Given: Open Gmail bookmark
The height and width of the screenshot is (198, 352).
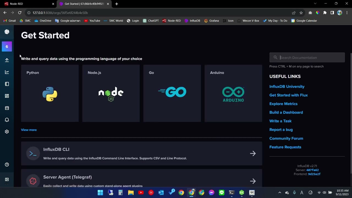Looking at the screenshot, I should click(10, 21).
